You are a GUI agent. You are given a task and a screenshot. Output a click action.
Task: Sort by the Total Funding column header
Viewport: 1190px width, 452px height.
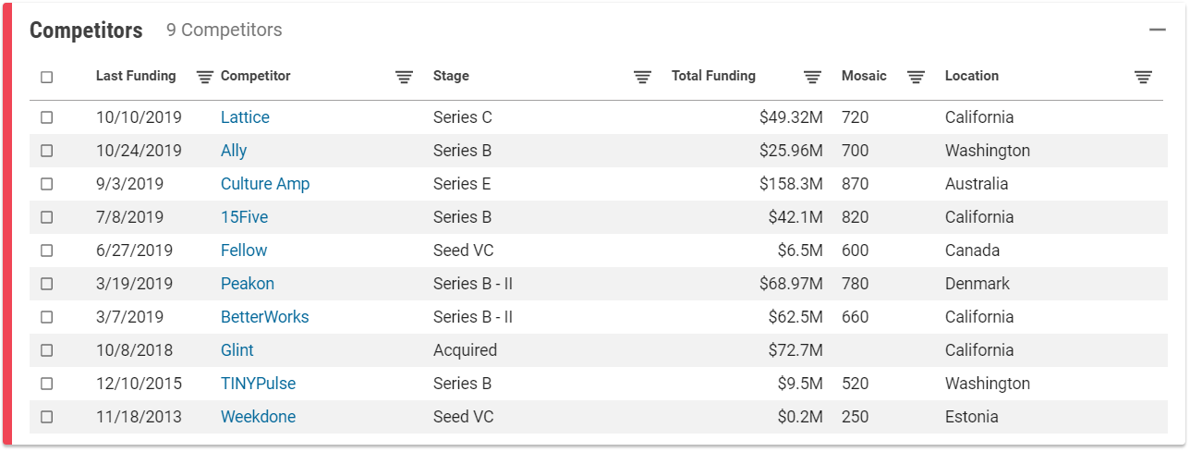[x=713, y=76]
